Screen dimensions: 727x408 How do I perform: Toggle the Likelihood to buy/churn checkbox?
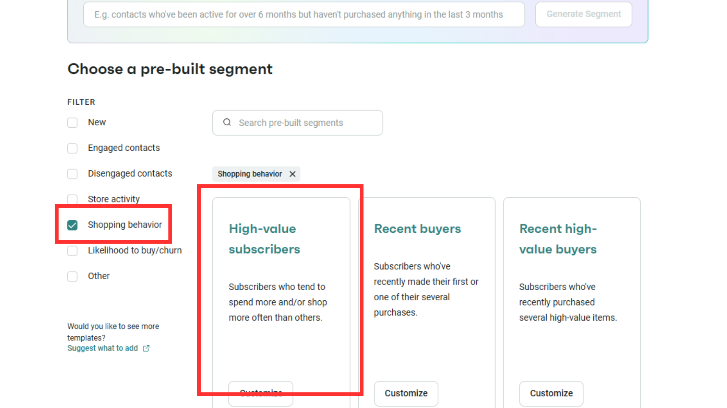tap(72, 251)
